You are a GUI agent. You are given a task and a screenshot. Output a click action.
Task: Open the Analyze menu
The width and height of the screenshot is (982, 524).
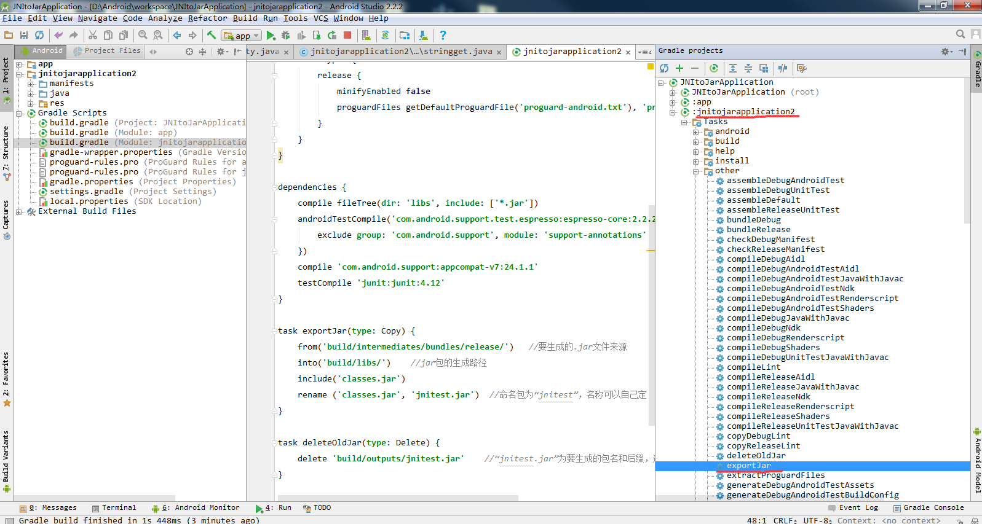pos(165,18)
